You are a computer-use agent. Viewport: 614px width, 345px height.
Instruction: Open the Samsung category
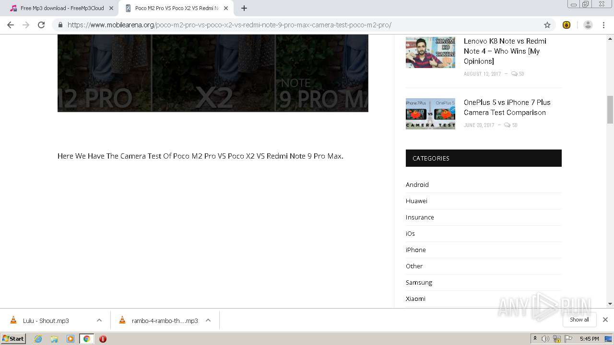click(419, 282)
